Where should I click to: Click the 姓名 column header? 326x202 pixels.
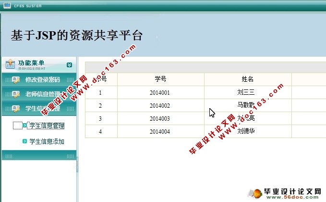[247, 79]
